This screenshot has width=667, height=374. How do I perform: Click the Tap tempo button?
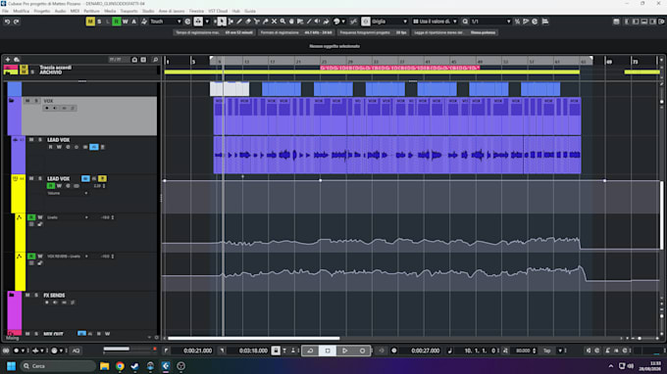click(x=547, y=351)
